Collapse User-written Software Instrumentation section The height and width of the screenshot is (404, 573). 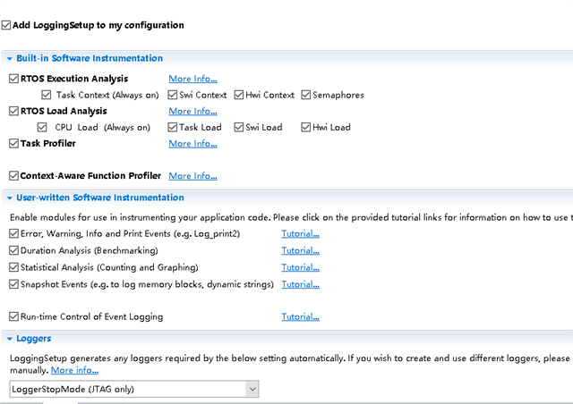coord(9,198)
